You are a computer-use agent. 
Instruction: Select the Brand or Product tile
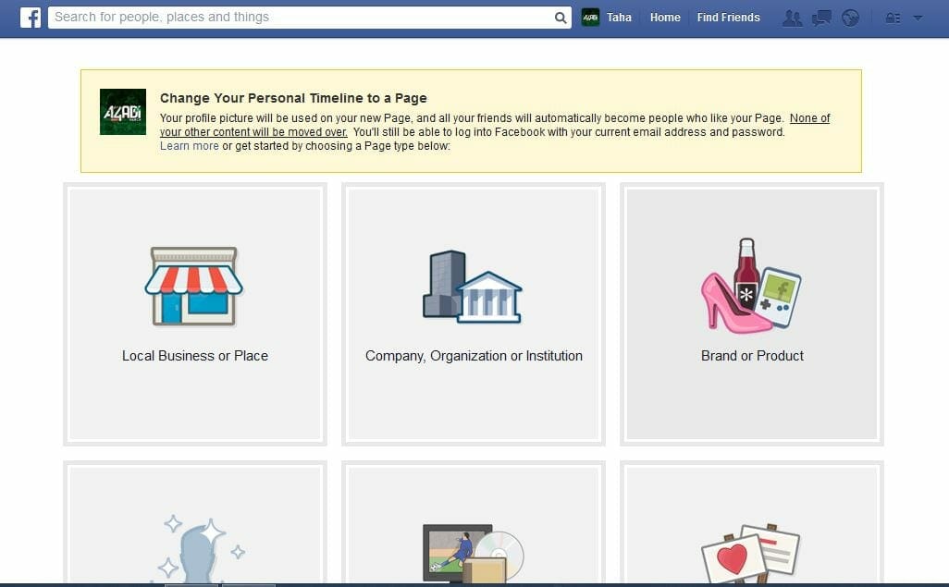click(x=751, y=314)
